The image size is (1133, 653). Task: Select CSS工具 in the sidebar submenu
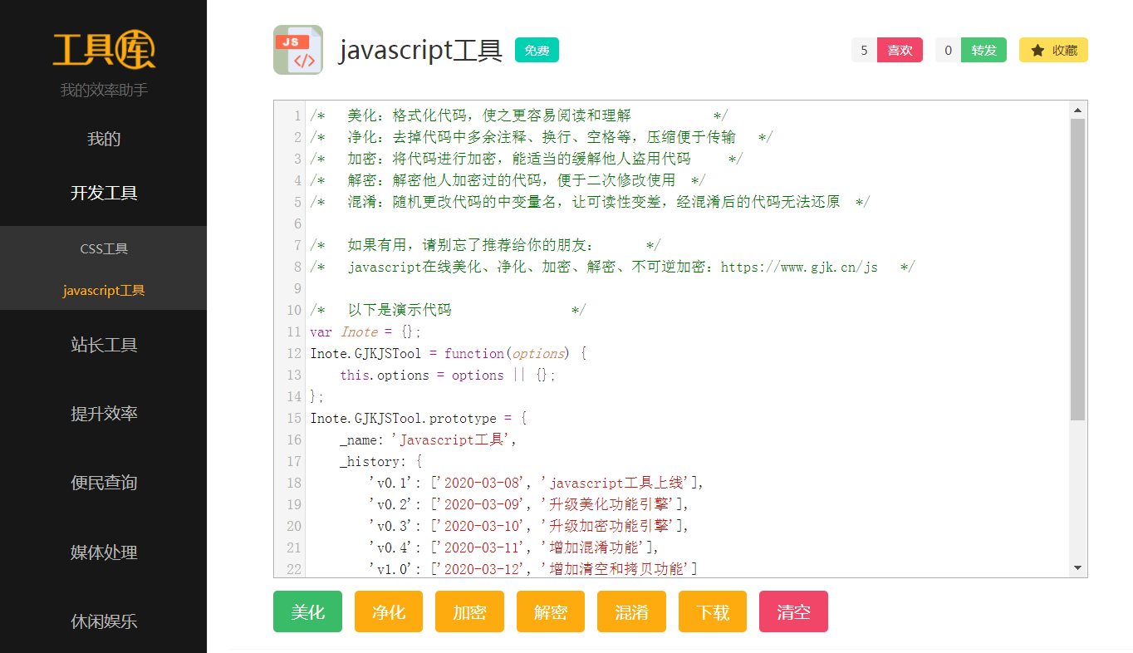104,248
